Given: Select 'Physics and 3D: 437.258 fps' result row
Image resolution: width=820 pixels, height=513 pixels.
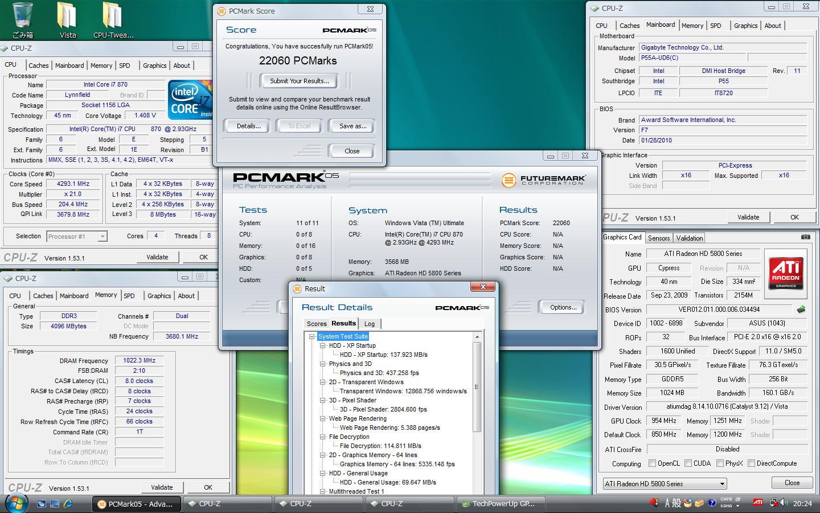Looking at the screenshot, I should (x=379, y=373).
